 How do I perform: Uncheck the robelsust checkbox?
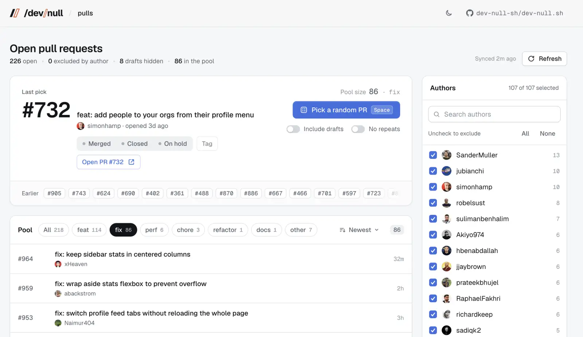[x=433, y=203]
